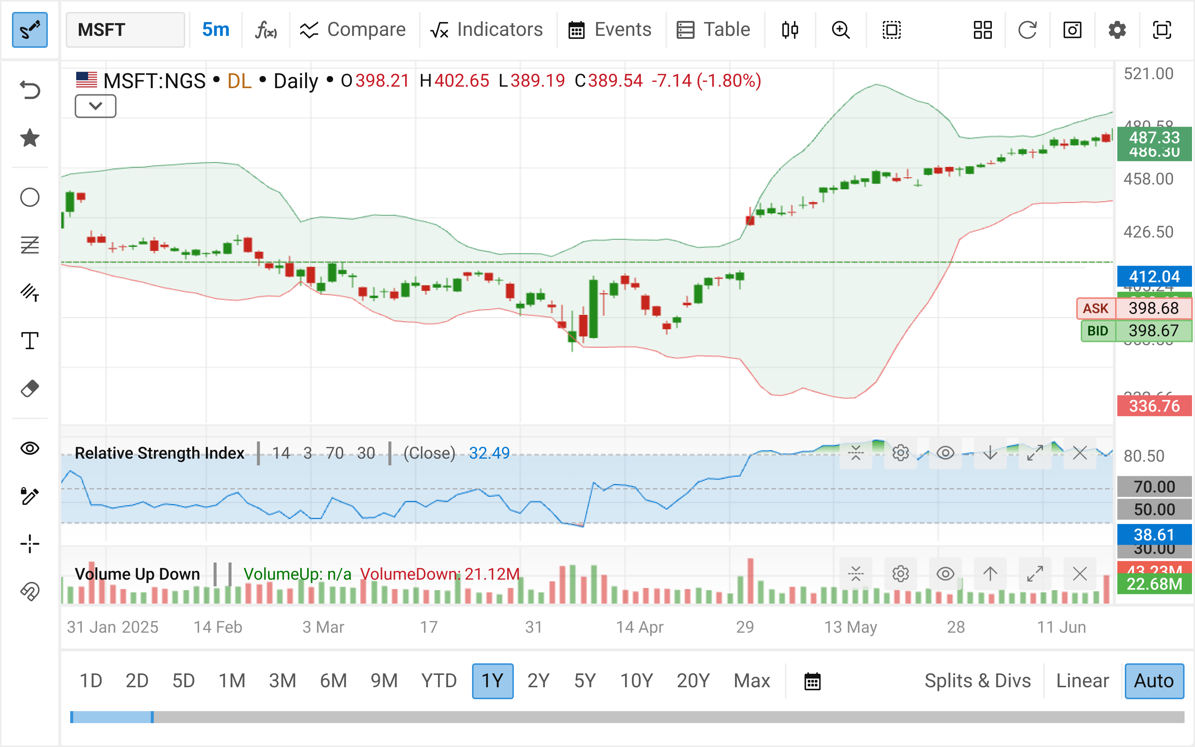Select the 2D time range

(137, 681)
